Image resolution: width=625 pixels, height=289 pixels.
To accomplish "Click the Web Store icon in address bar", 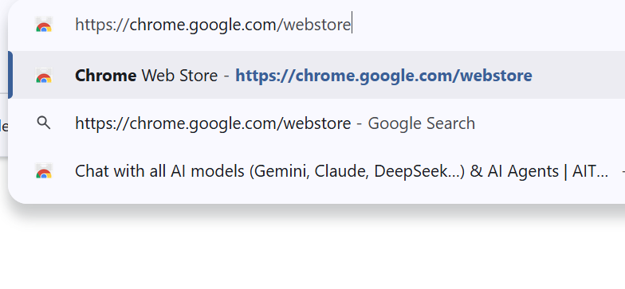I will click(44, 25).
